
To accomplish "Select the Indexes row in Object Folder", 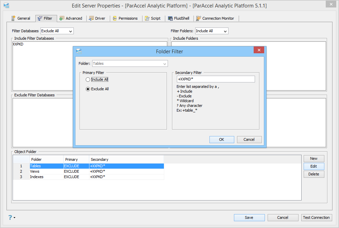I will (x=88, y=177).
